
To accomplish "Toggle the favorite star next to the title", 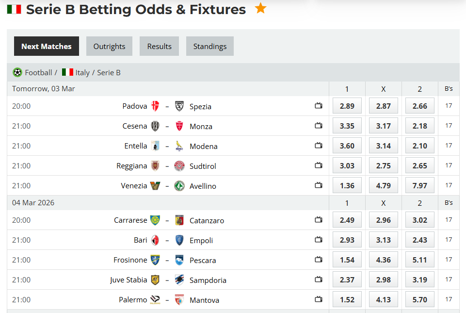I will (260, 8).
